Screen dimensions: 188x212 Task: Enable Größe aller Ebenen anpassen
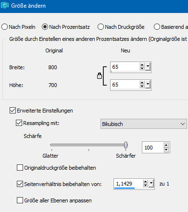[x=20, y=200]
